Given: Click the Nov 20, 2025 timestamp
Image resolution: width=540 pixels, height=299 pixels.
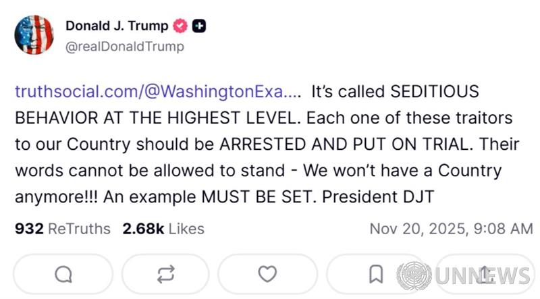Looking at the screenshot, I should (x=451, y=229).
